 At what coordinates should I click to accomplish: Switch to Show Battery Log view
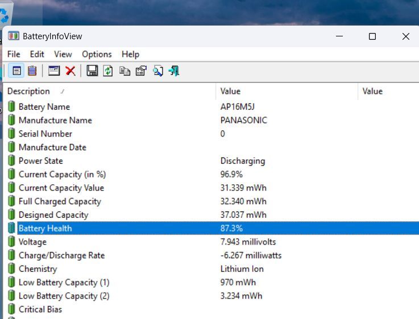[32, 71]
